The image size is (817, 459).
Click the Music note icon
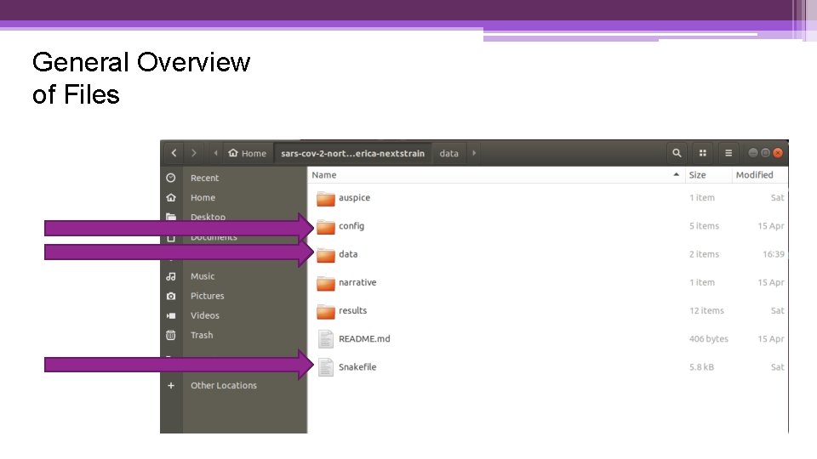coord(171,276)
